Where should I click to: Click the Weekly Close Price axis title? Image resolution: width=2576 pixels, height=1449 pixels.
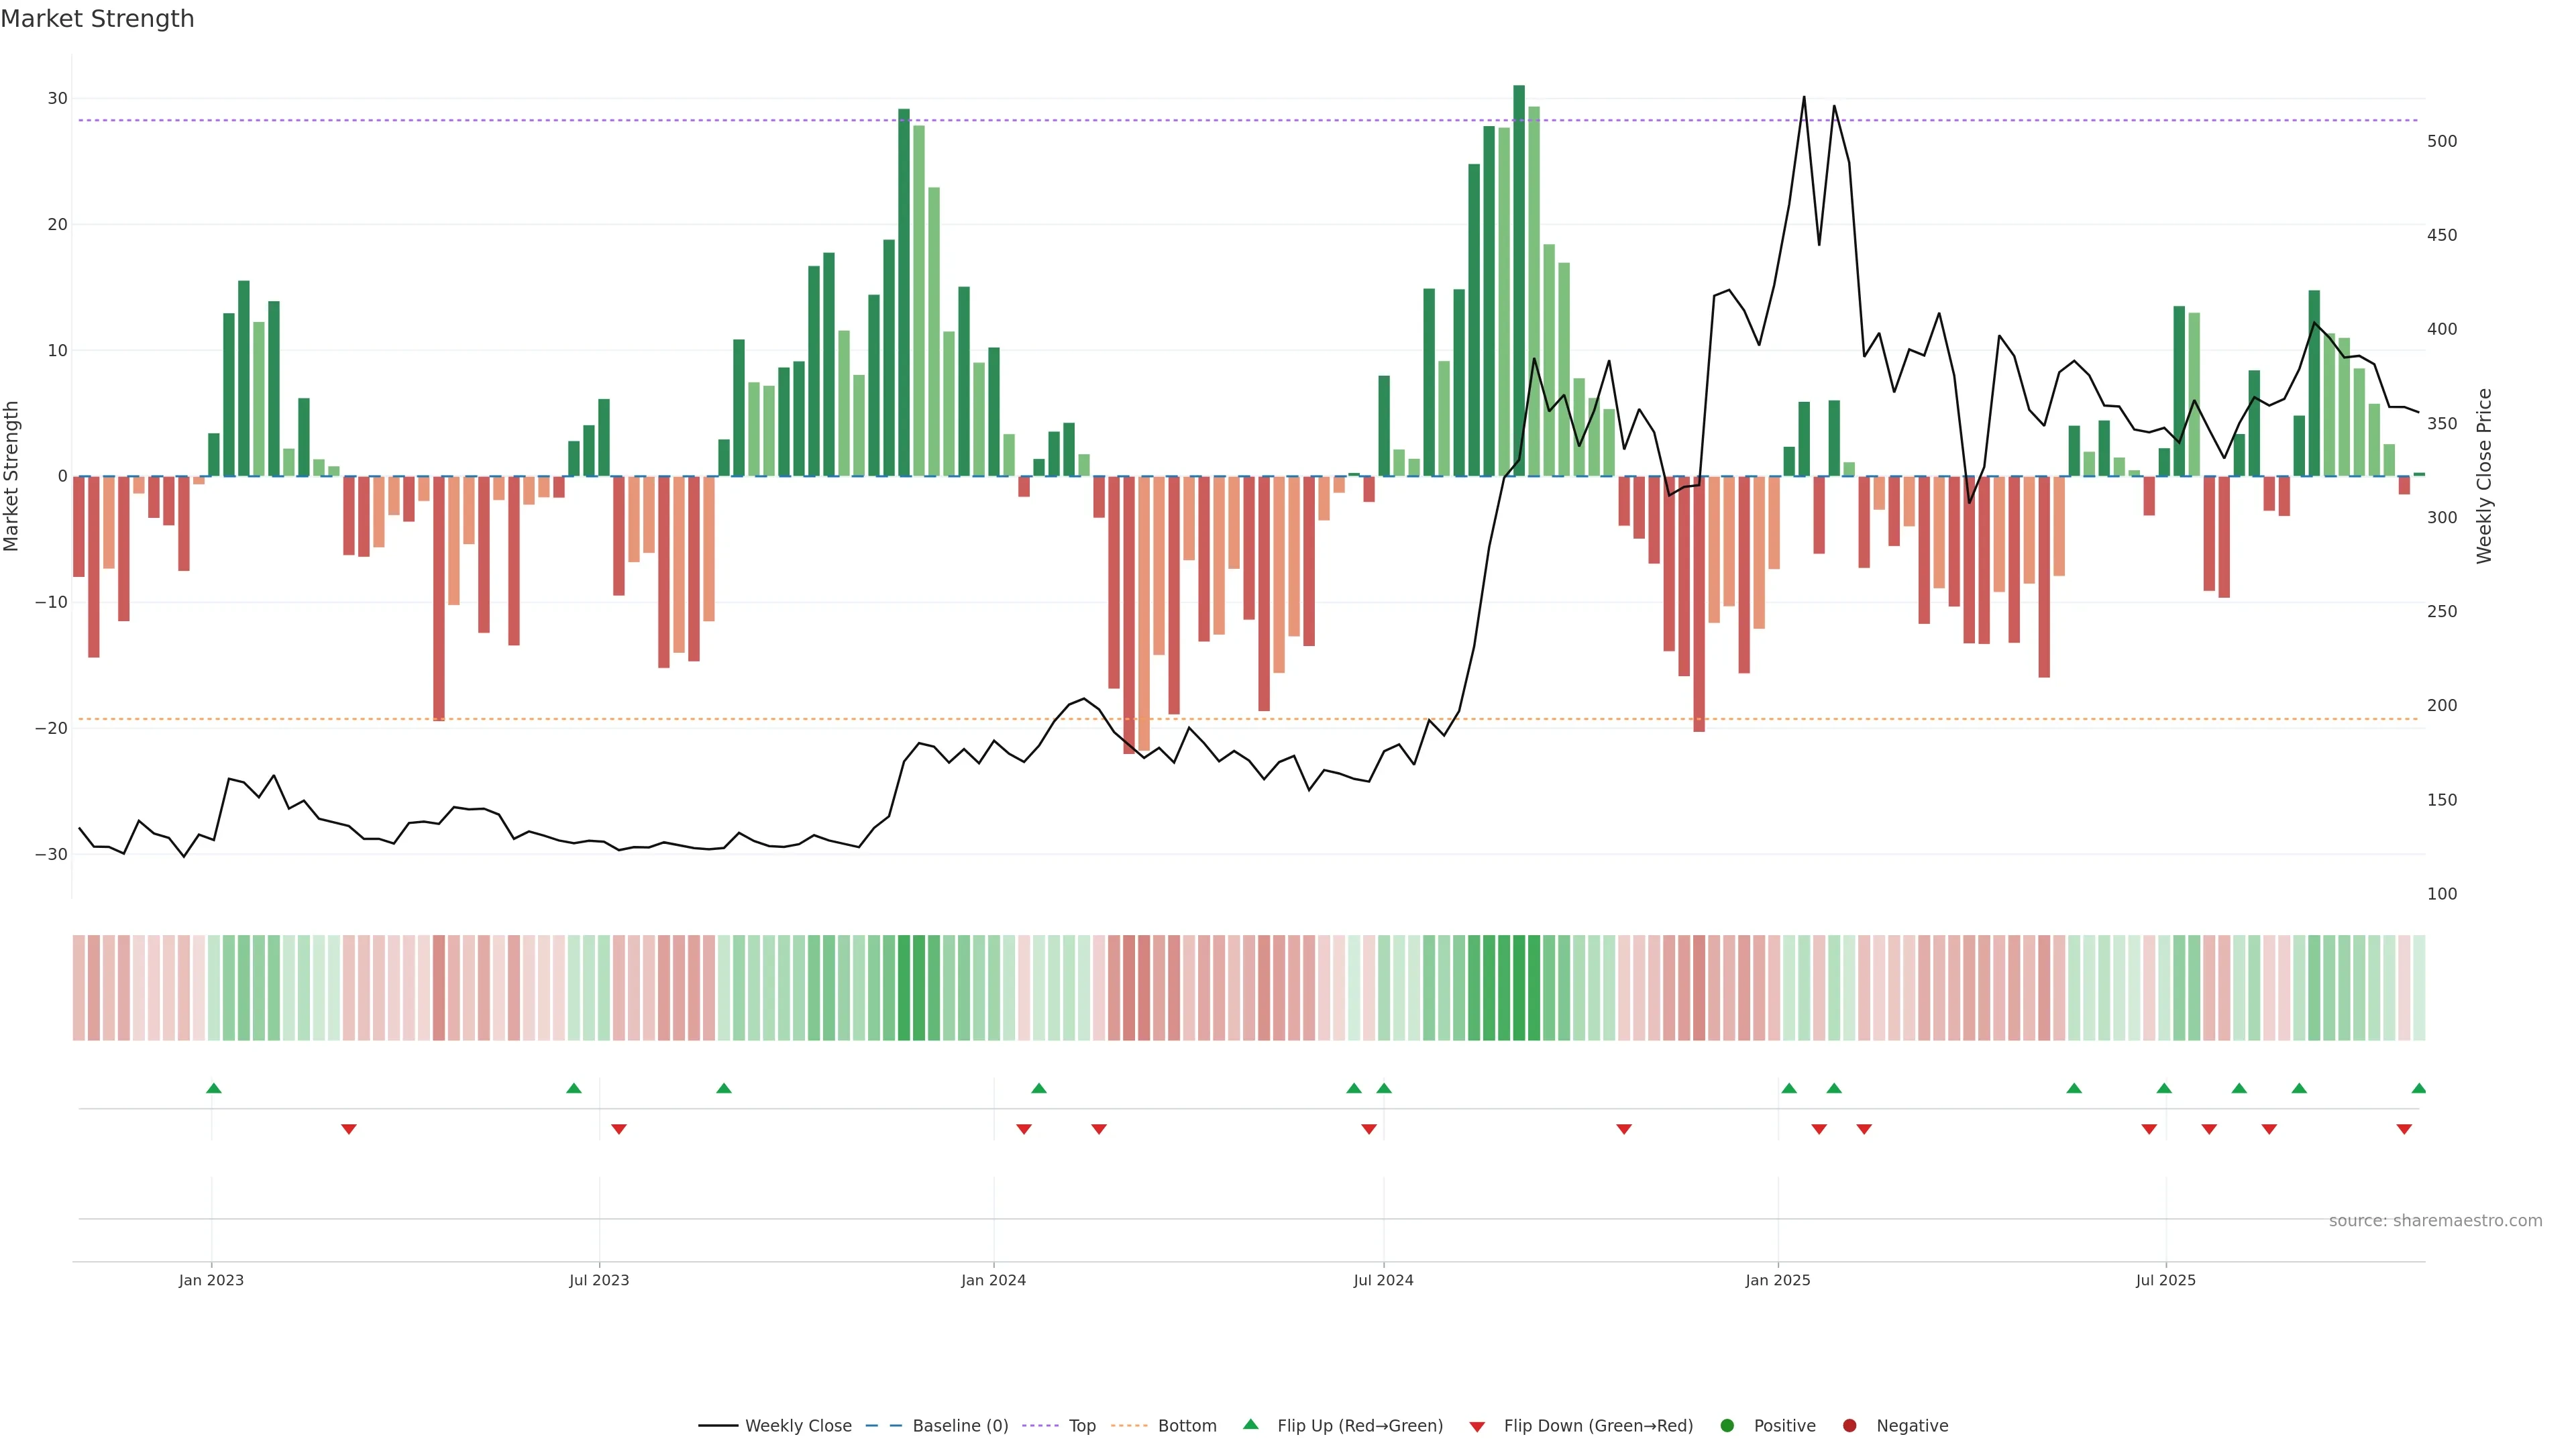2484,476
